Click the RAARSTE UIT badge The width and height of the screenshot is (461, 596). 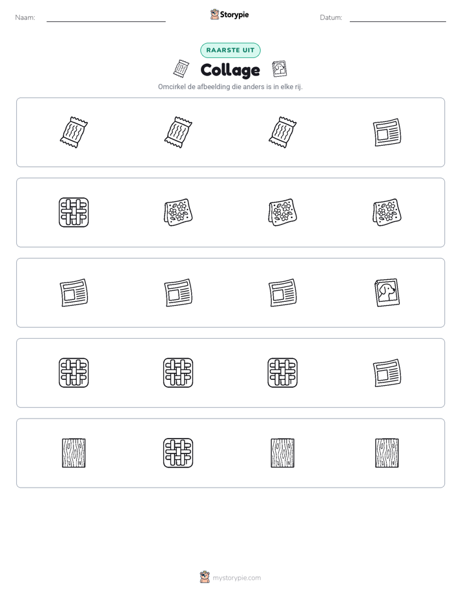click(x=230, y=50)
